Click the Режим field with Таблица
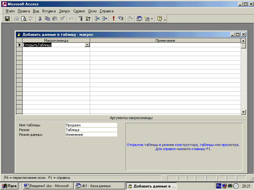This screenshot has height=190, width=254. 91,130
